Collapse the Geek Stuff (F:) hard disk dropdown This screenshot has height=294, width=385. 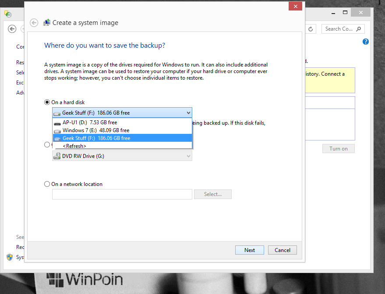click(188, 113)
